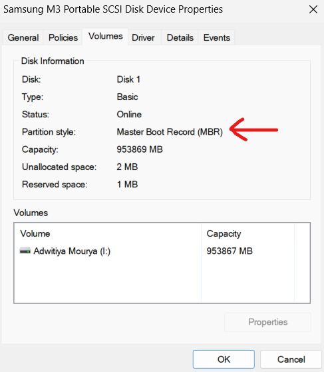Select the drive icon beside Adwitiya Mourya
The width and height of the screenshot is (324, 372).
tap(25, 251)
